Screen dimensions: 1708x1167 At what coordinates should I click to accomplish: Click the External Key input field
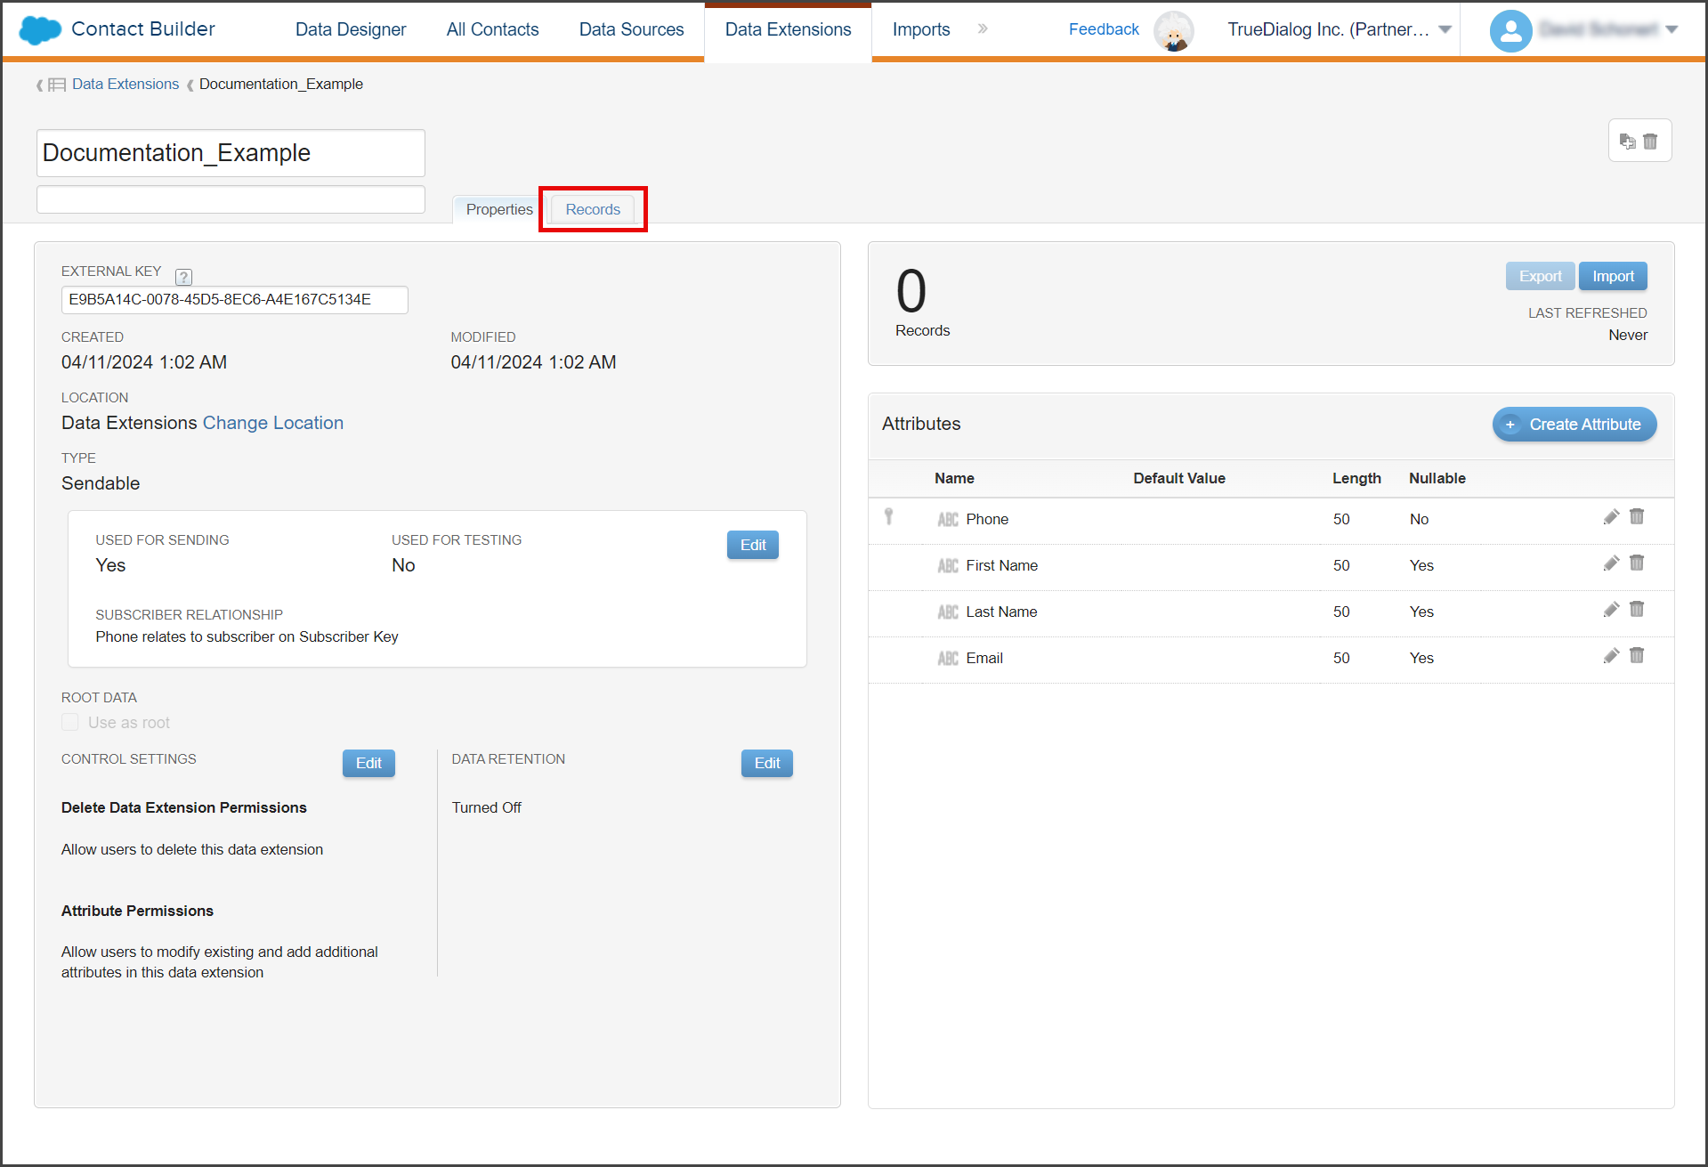[235, 300]
